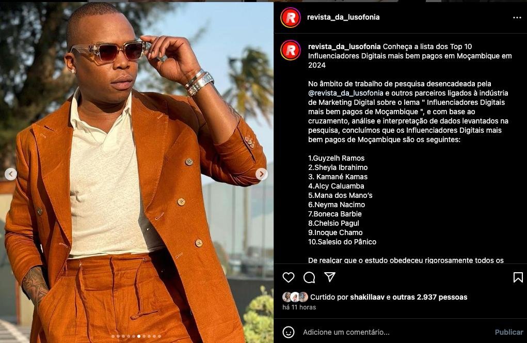Viewport: 527px width, 343px height.
Task: Open shakillaav's profile from likes
Action: (x=367, y=297)
